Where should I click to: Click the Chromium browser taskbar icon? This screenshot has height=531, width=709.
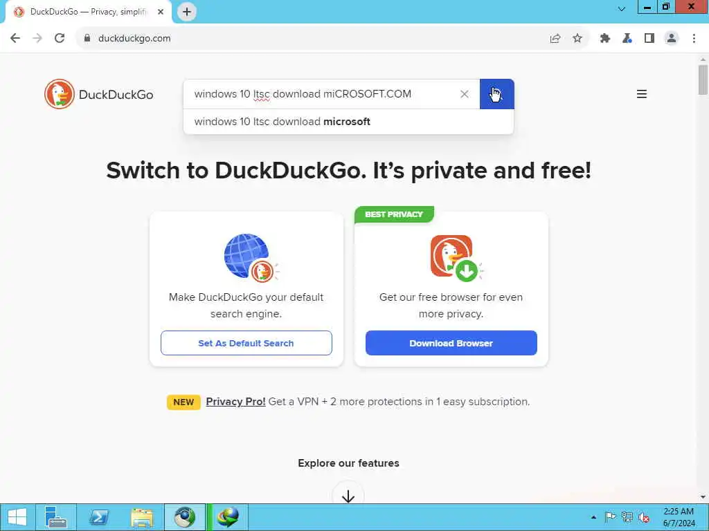point(184,517)
